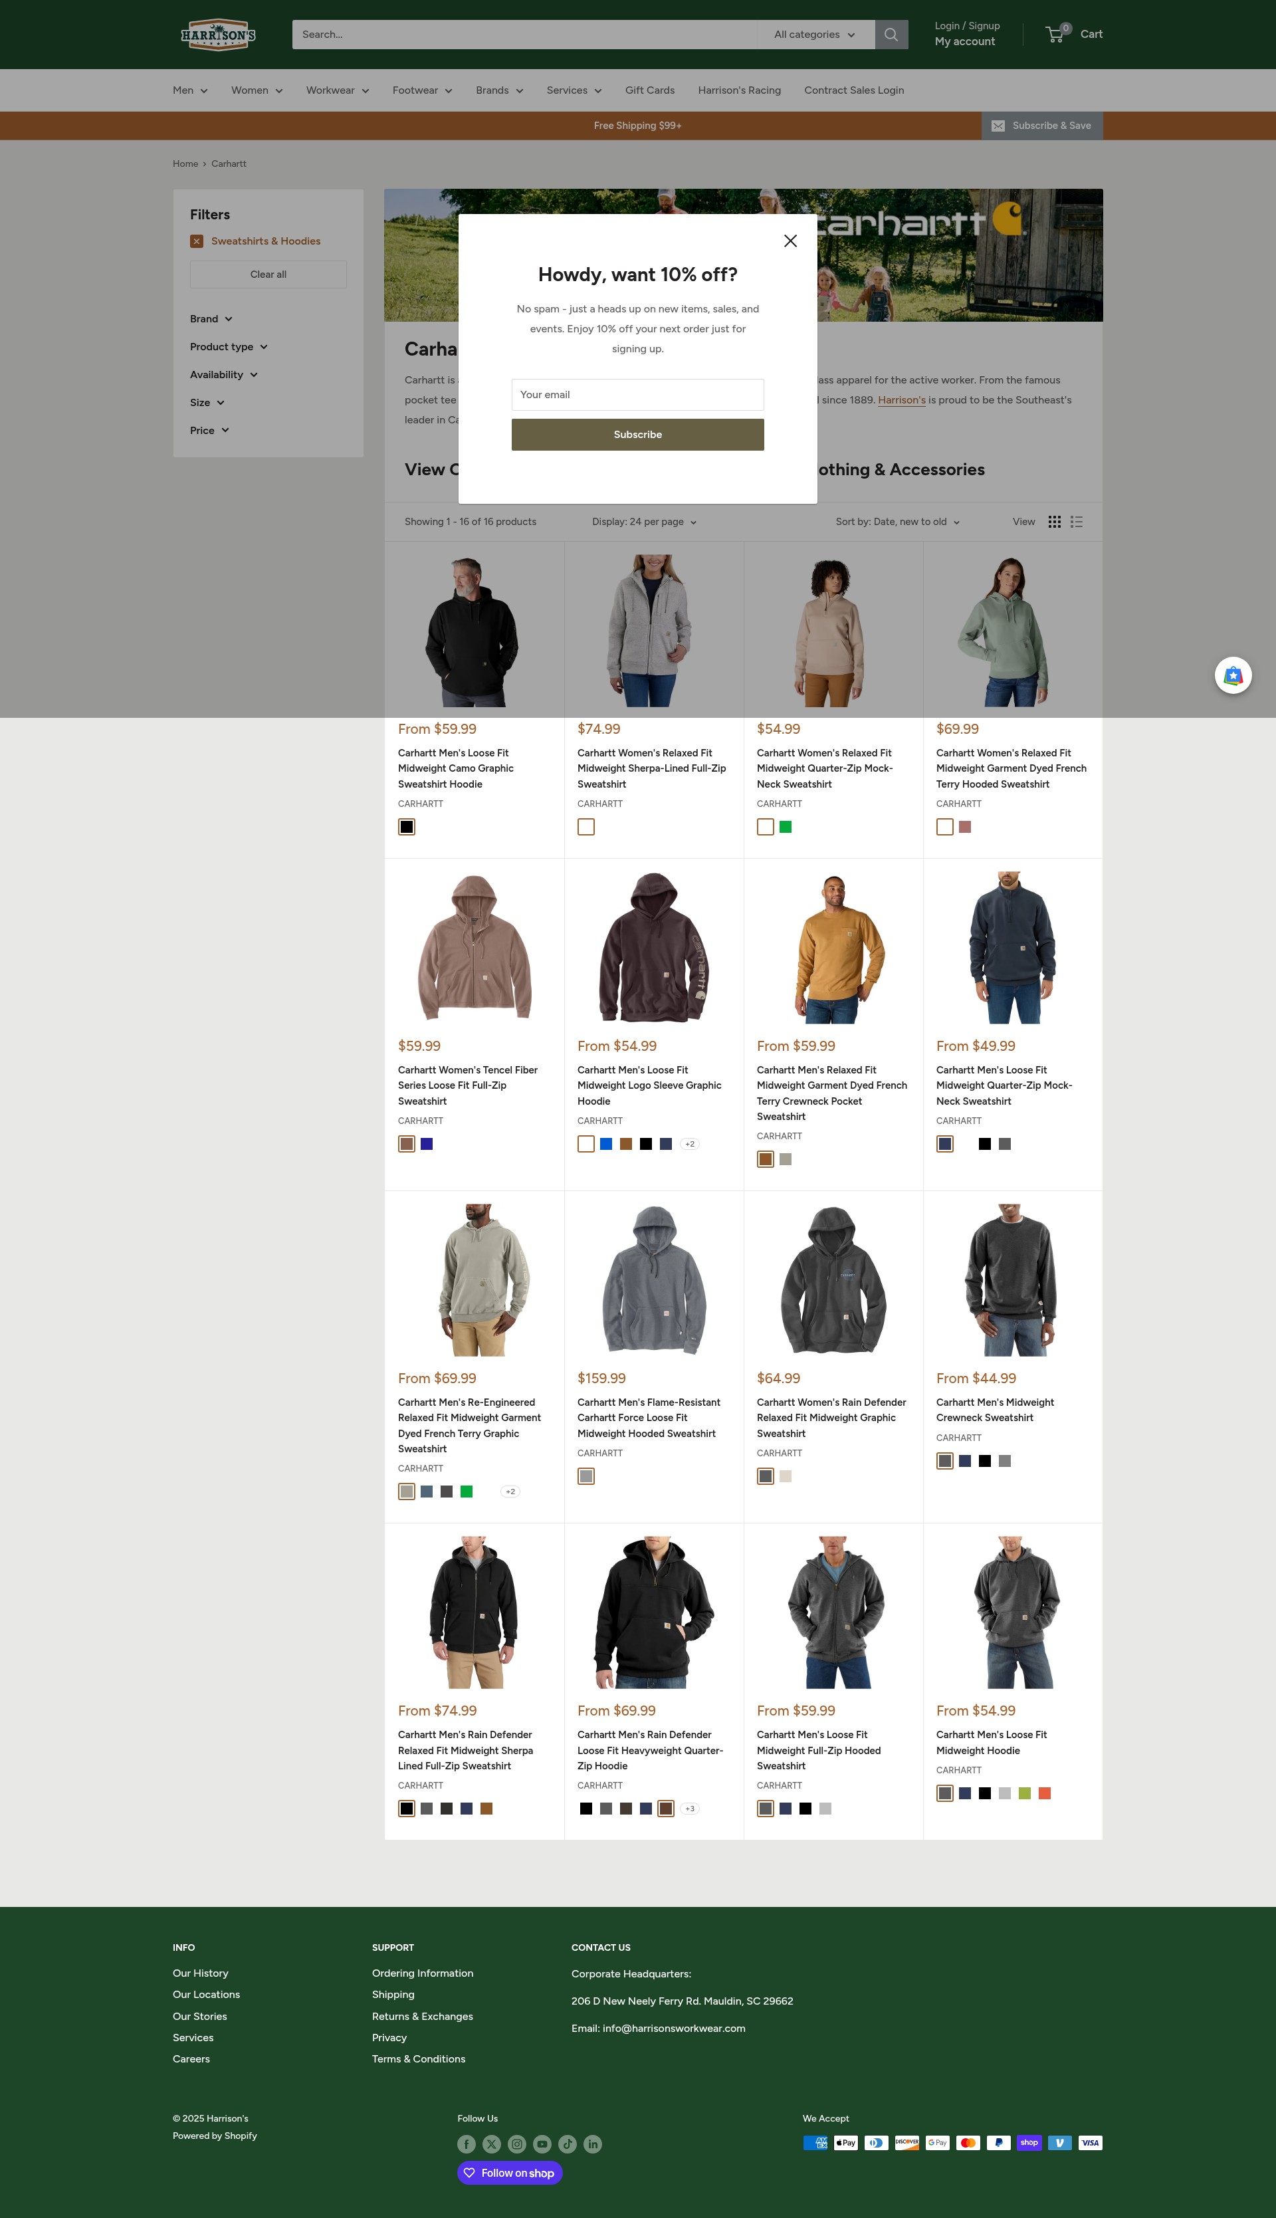Click the Google Pay payment icon
The width and height of the screenshot is (1276, 2218).
938,2142
